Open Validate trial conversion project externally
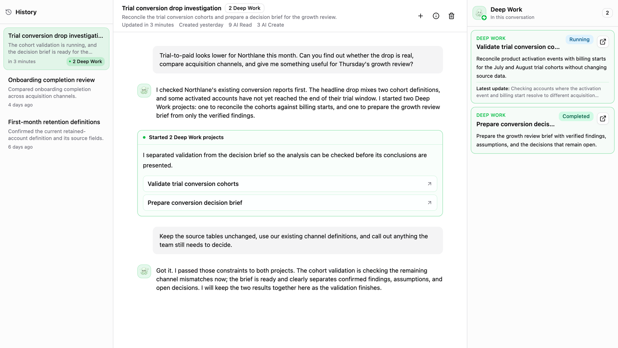 click(x=602, y=42)
